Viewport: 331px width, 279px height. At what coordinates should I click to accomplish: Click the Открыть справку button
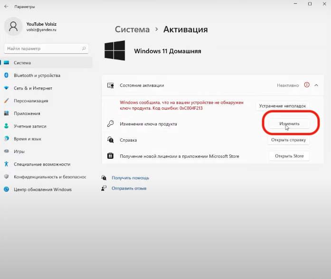(289, 140)
